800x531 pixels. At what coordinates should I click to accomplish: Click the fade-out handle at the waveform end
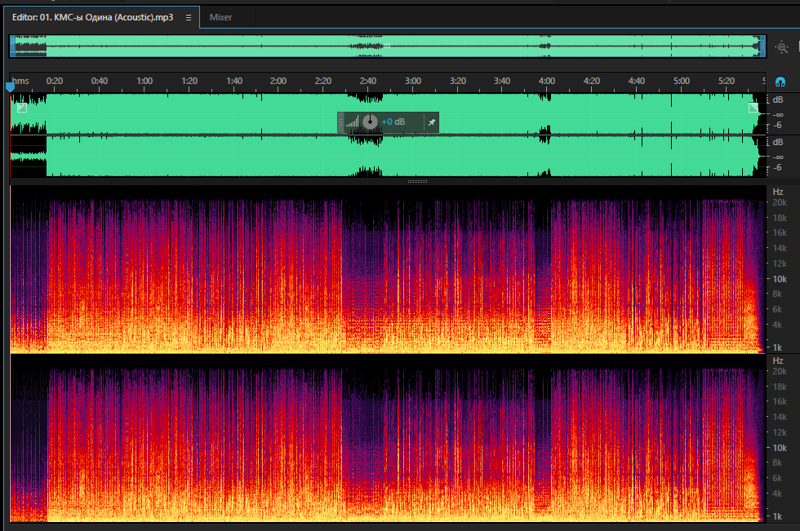753,108
